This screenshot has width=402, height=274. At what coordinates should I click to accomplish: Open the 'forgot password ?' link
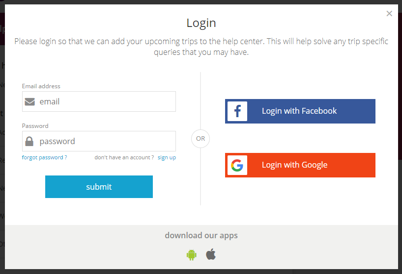(44, 157)
